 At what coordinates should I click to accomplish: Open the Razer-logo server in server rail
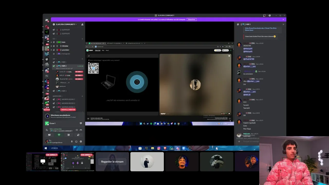[47, 32]
